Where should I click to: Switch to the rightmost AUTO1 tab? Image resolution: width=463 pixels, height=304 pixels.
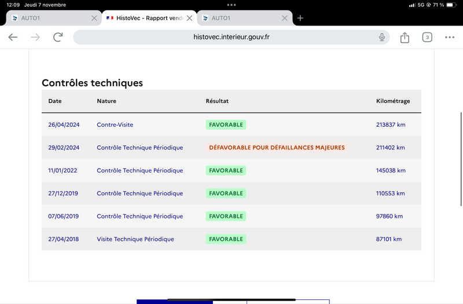[x=244, y=18]
